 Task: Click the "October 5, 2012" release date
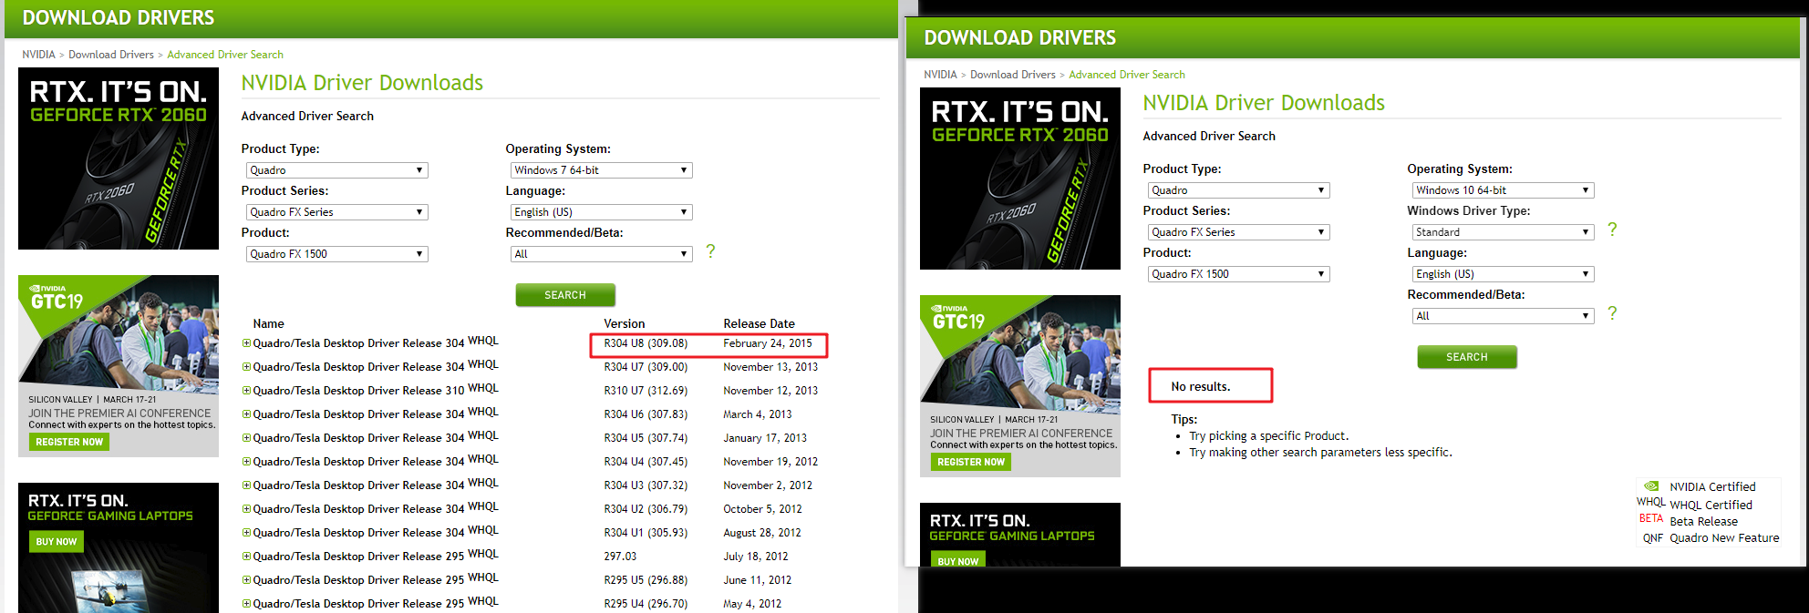(763, 509)
